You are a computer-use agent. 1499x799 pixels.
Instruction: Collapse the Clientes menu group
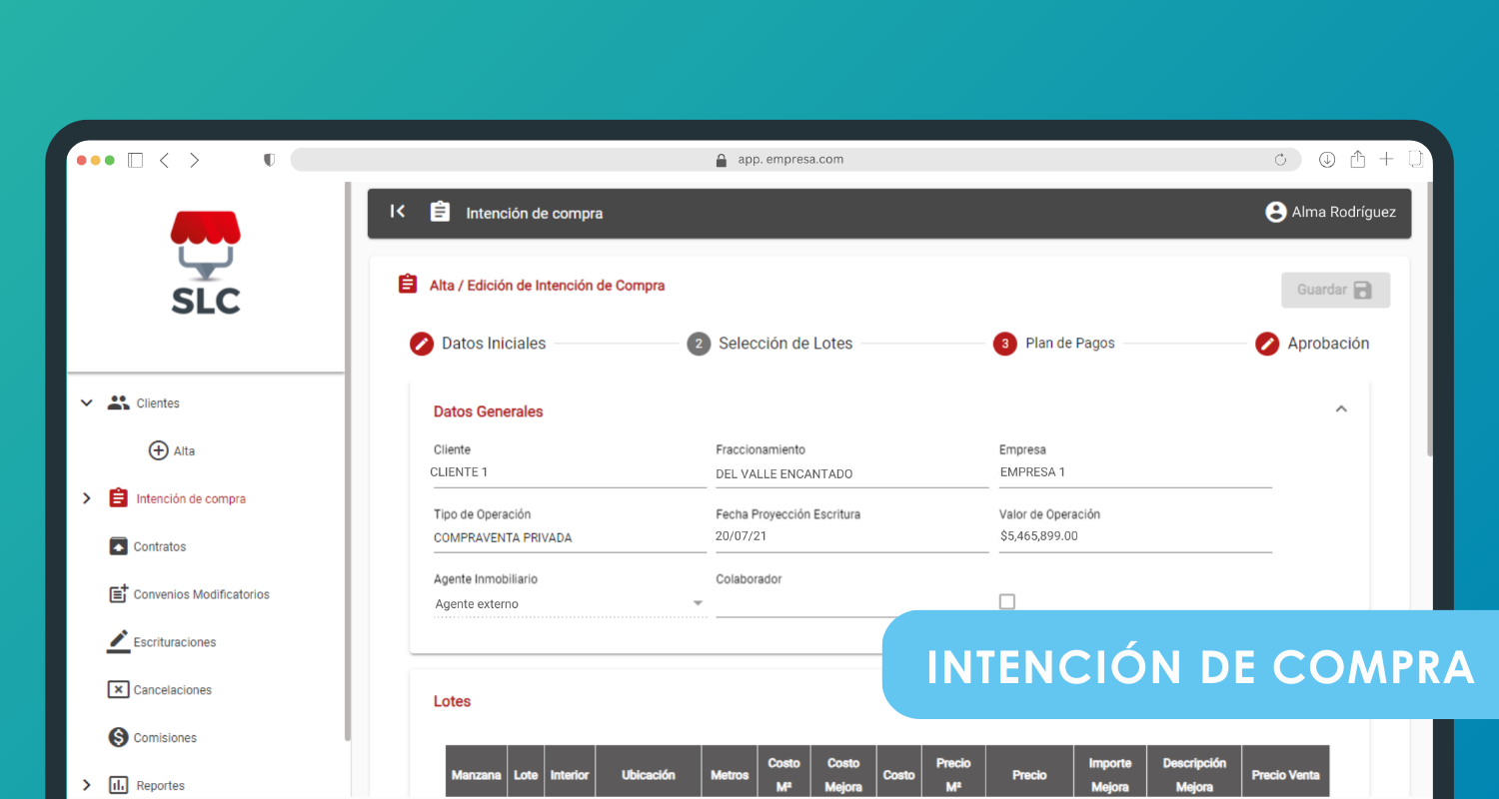(x=87, y=402)
